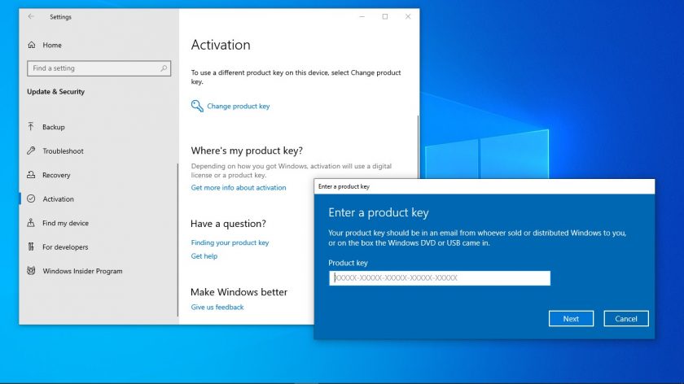Click the Recovery icon in sidebar
The width and height of the screenshot is (684, 384).
[31, 175]
